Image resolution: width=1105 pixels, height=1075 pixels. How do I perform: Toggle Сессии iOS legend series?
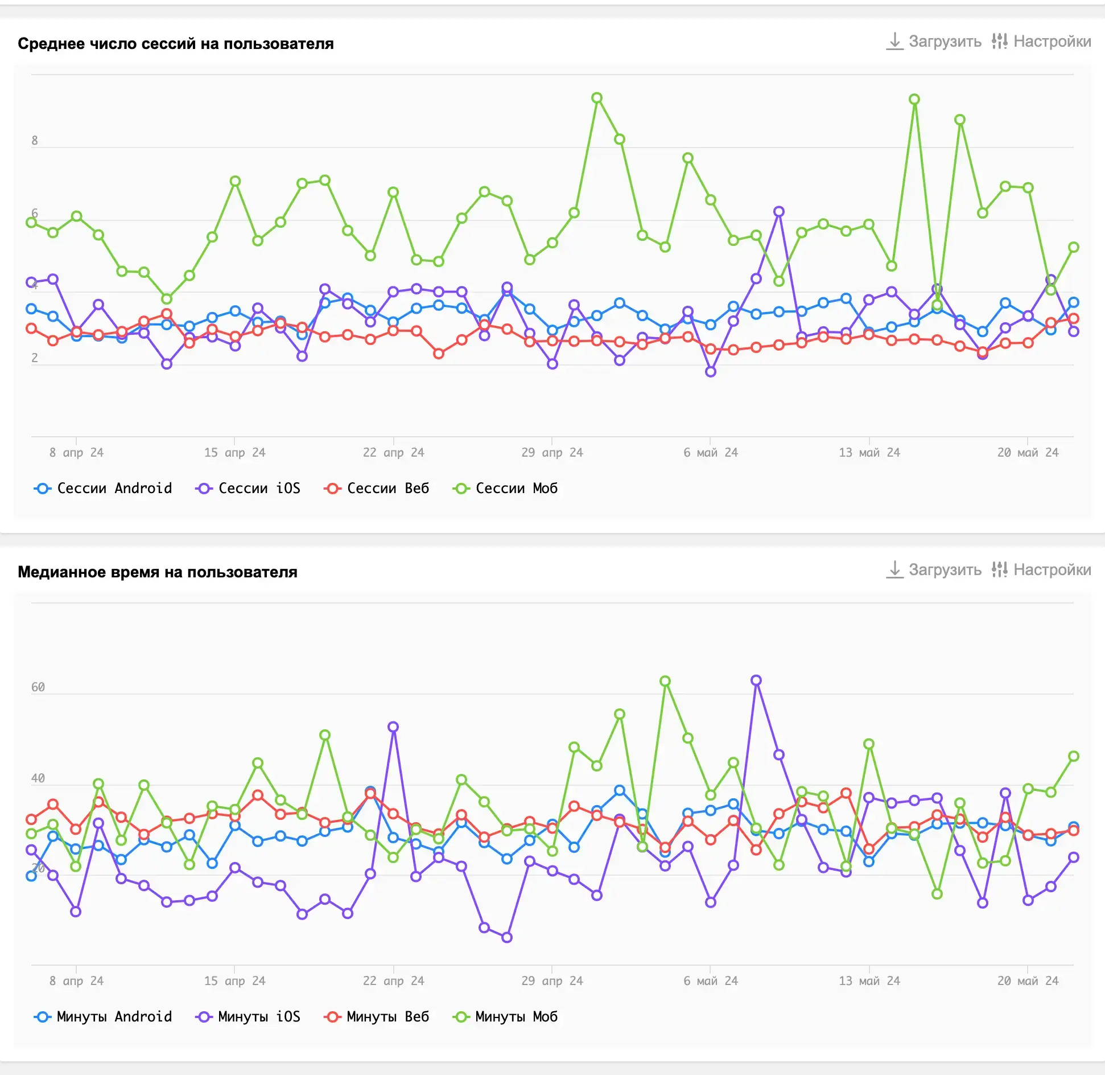248,489
